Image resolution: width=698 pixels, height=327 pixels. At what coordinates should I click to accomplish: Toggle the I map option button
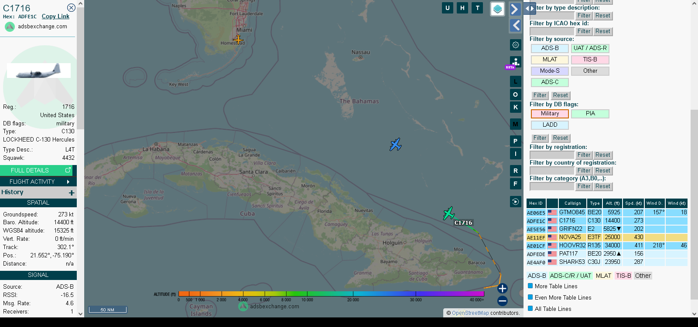[516, 154]
